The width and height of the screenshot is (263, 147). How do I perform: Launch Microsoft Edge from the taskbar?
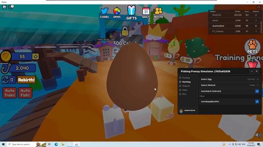pos(56,144)
